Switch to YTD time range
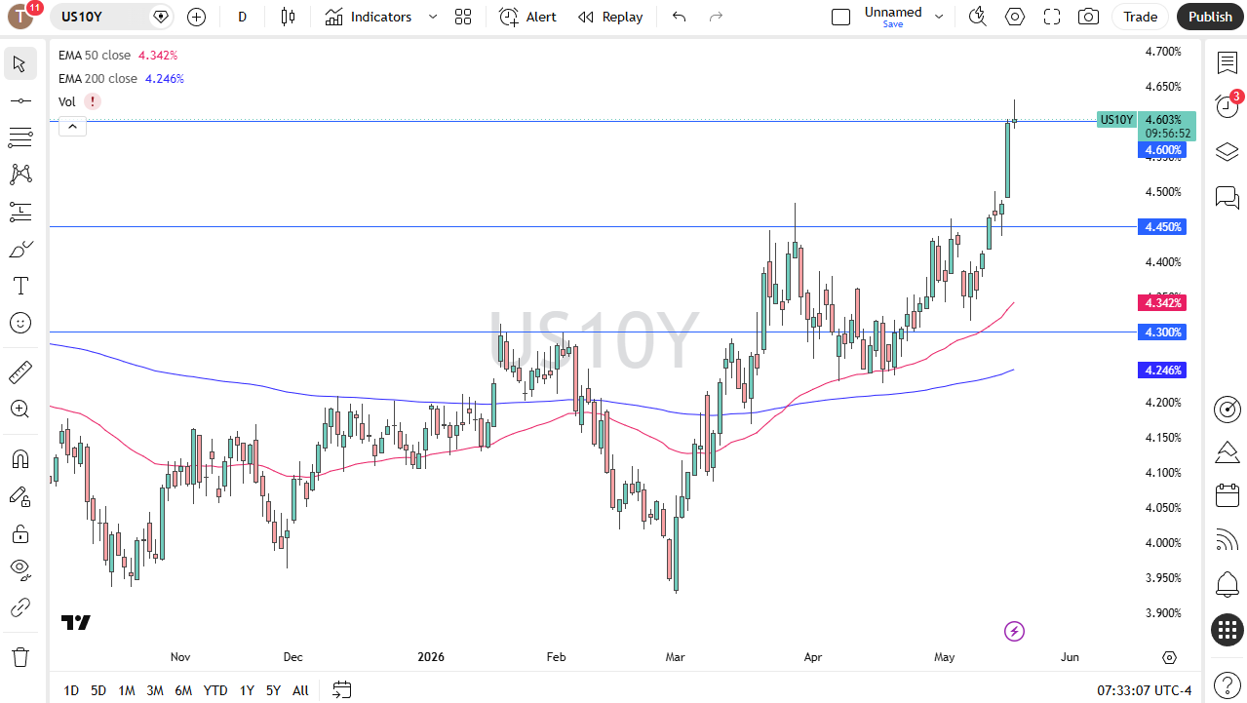The height and width of the screenshot is (703, 1247). coord(215,690)
